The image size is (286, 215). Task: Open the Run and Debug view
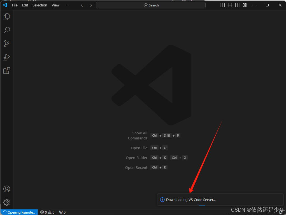6,57
